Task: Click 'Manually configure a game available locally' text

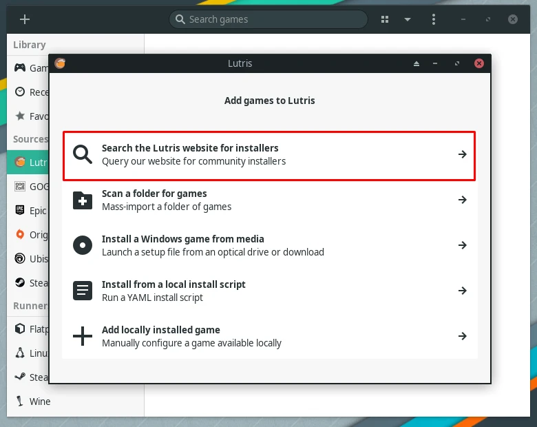Action: pyautogui.click(x=192, y=343)
